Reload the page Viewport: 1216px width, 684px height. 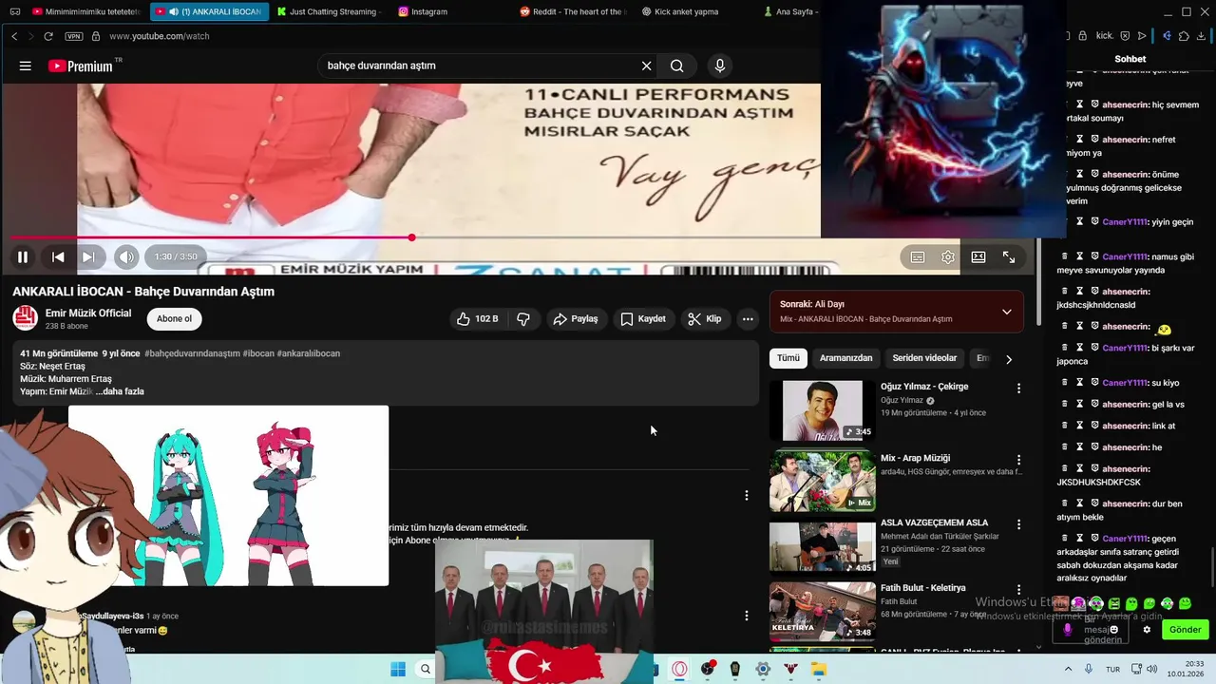click(48, 36)
